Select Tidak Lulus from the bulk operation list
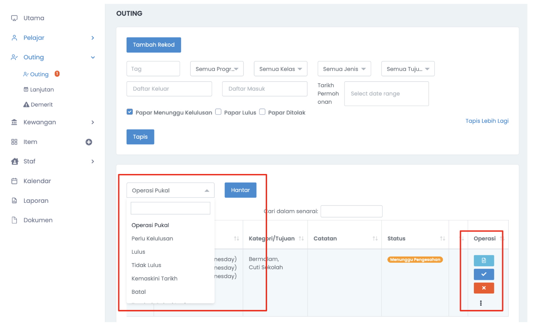537x327 pixels. tap(146, 265)
